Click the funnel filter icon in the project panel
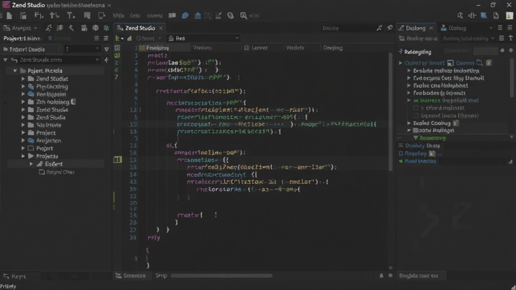Image resolution: width=516 pixels, height=290 pixels. pyautogui.click(x=106, y=49)
